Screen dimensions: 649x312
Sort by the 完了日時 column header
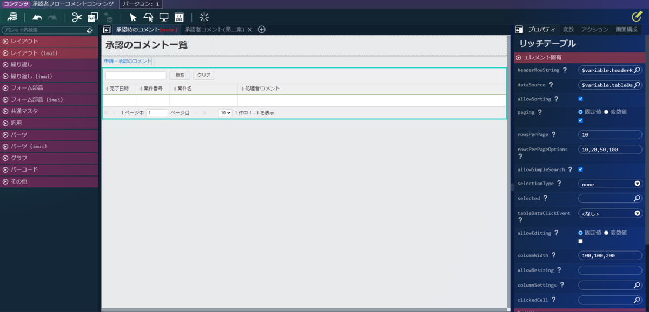point(120,89)
